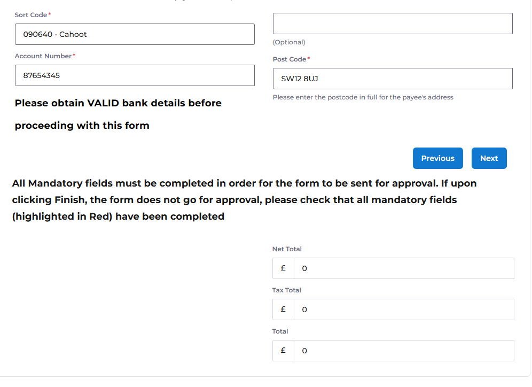The height and width of the screenshot is (387, 532).
Task: Click the Net Total label
Action: click(287, 249)
